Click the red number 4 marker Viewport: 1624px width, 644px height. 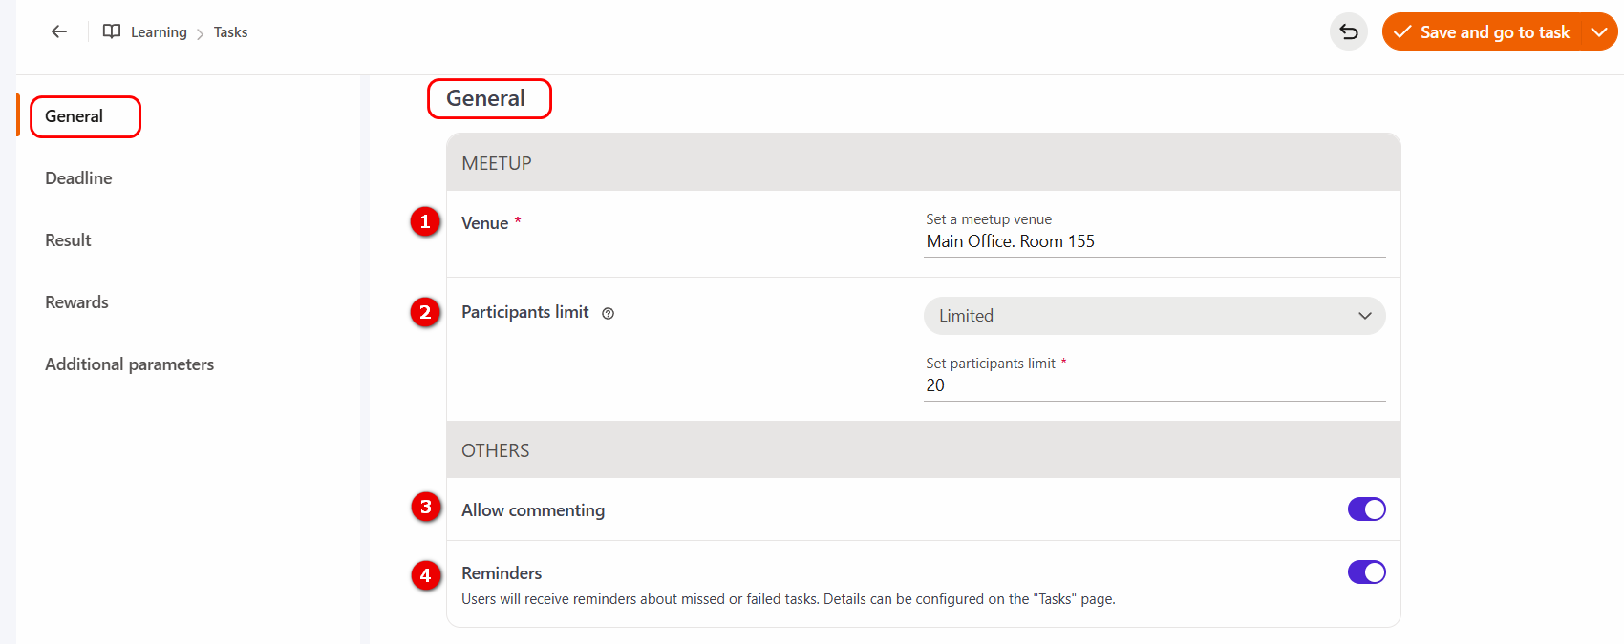point(426,574)
